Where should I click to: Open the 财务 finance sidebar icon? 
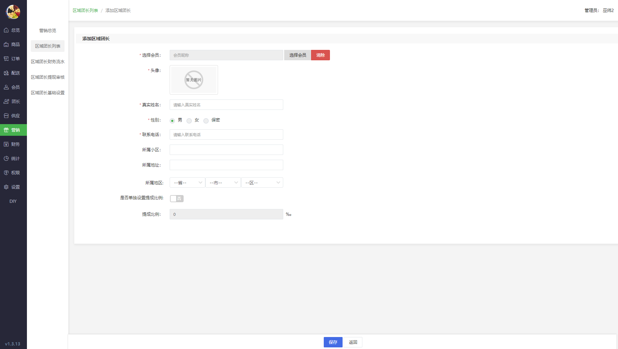(6, 144)
